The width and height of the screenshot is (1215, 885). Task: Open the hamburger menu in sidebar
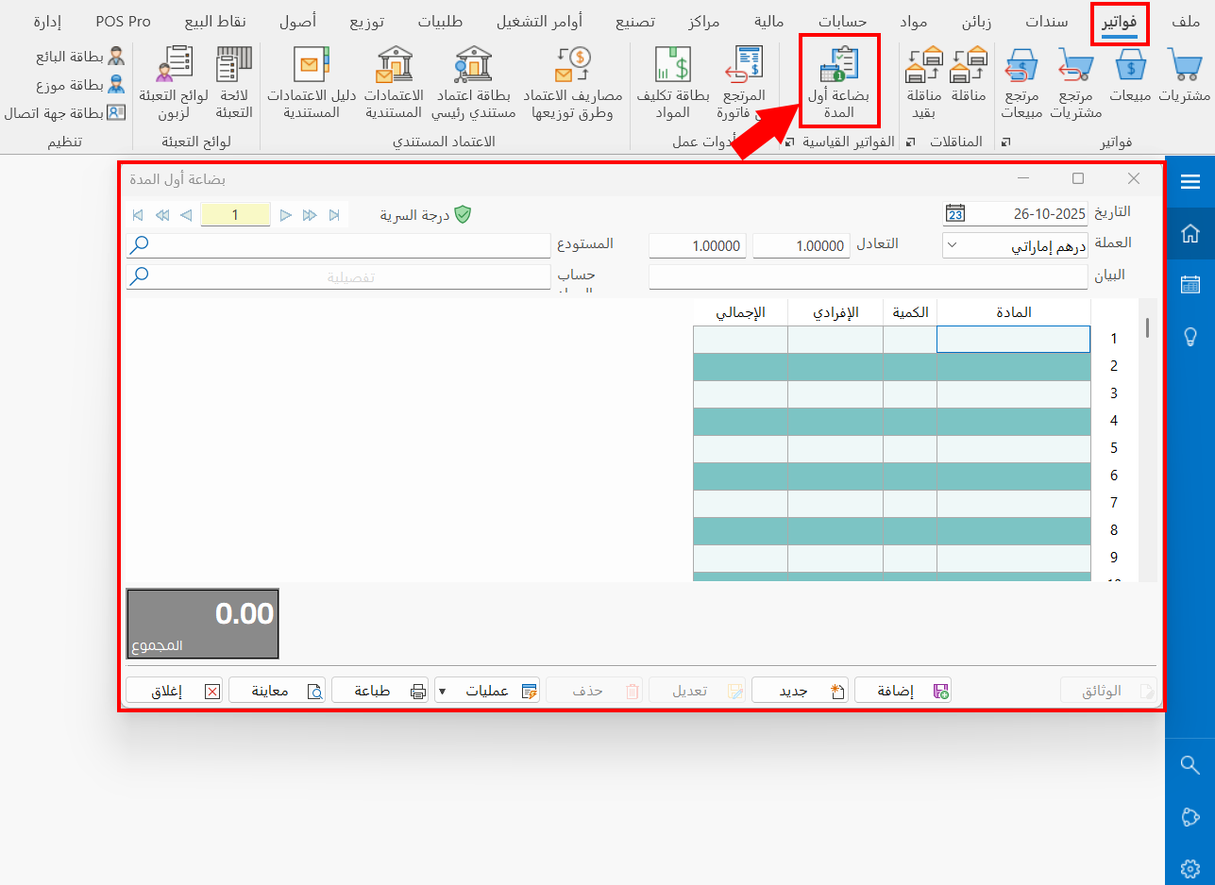1190,182
